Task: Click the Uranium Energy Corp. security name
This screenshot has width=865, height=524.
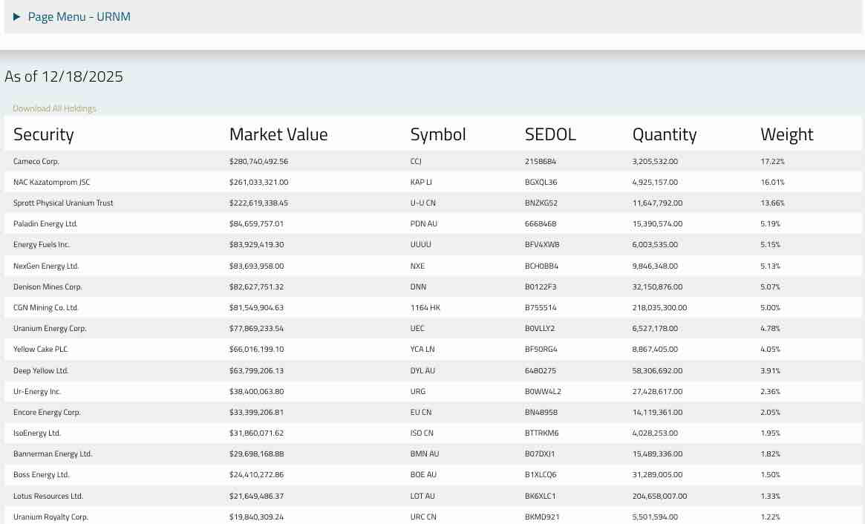Action: pyautogui.click(x=50, y=328)
